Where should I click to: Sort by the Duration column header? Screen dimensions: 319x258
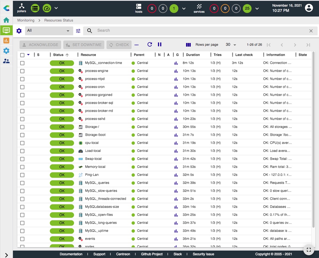pyautogui.click(x=193, y=55)
